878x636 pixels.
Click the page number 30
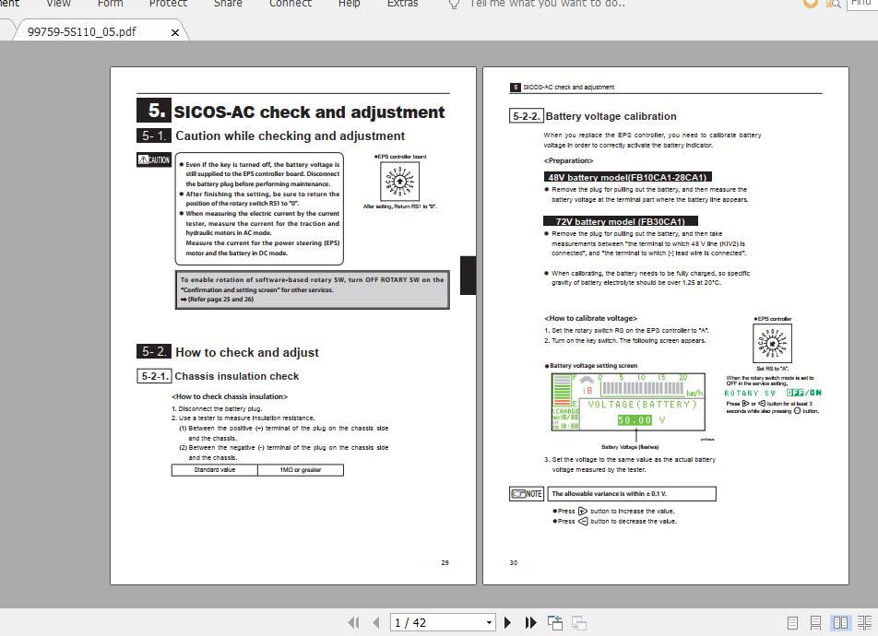(x=514, y=562)
